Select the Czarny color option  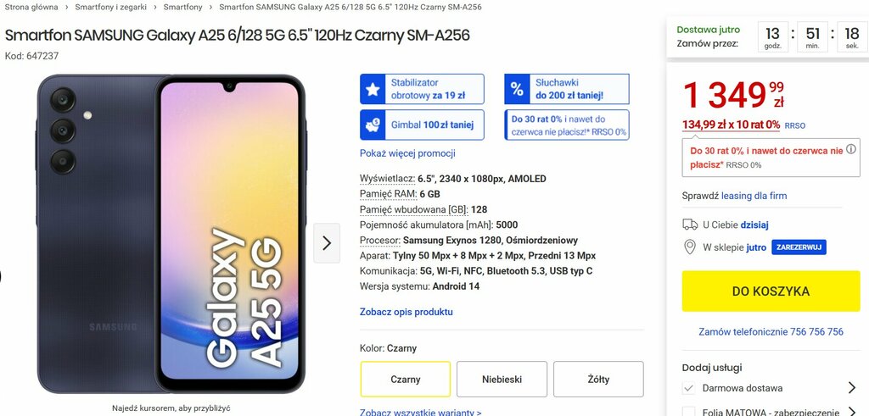tap(405, 380)
